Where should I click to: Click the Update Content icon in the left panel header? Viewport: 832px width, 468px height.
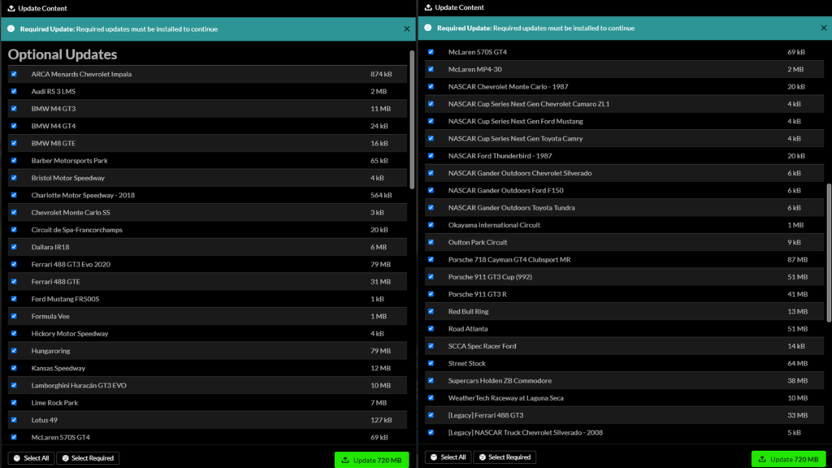(x=11, y=8)
